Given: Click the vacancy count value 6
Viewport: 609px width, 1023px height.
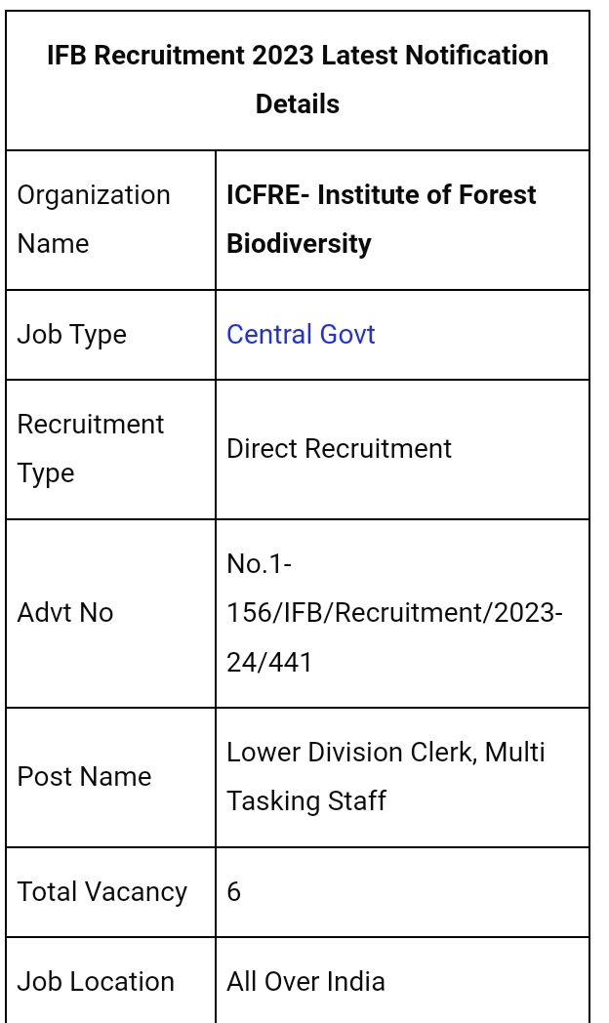Looking at the screenshot, I should (233, 892).
